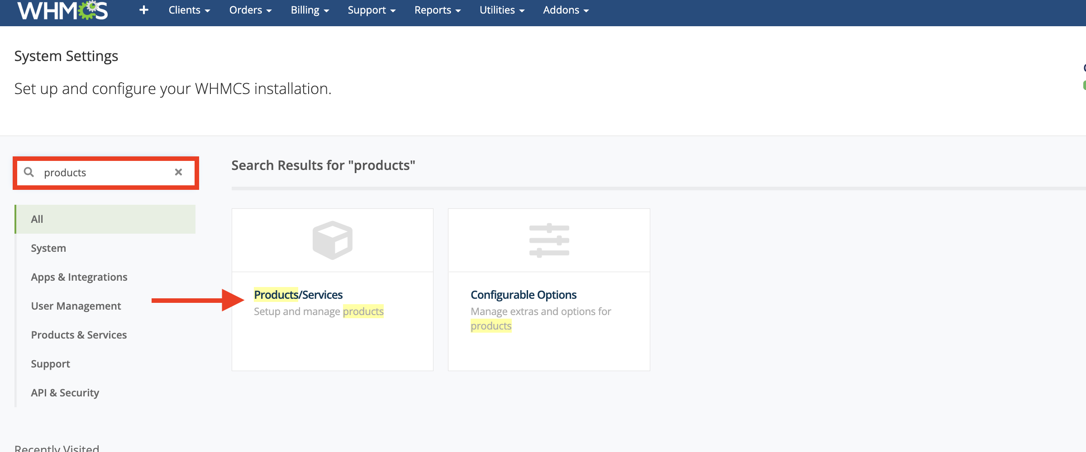Open the Billing dropdown menu

coord(310,10)
